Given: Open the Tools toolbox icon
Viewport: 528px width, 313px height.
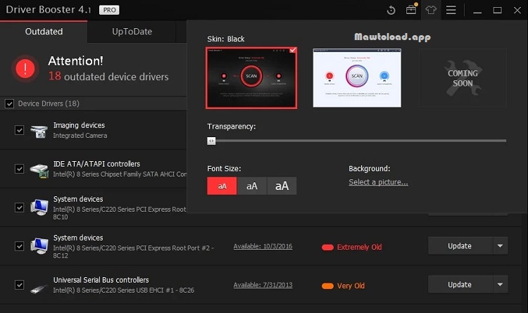Looking at the screenshot, I should 411,9.
